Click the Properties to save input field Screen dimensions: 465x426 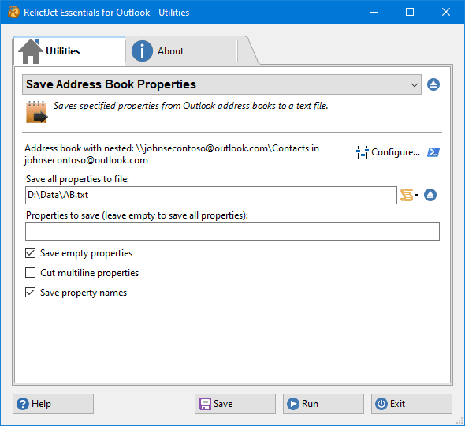[232, 232]
